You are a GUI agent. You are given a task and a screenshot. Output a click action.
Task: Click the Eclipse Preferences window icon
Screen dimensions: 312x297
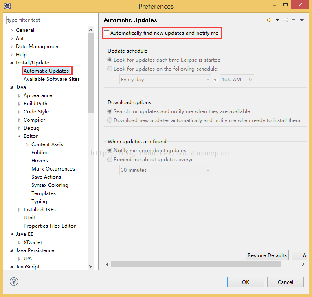point(7,6)
